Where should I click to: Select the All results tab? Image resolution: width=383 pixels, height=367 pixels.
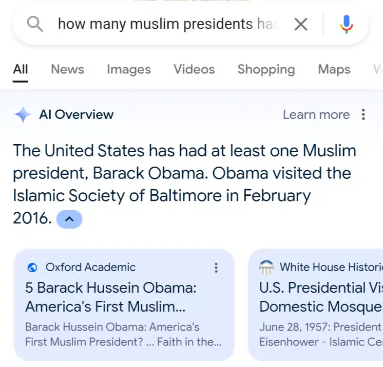coord(21,69)
